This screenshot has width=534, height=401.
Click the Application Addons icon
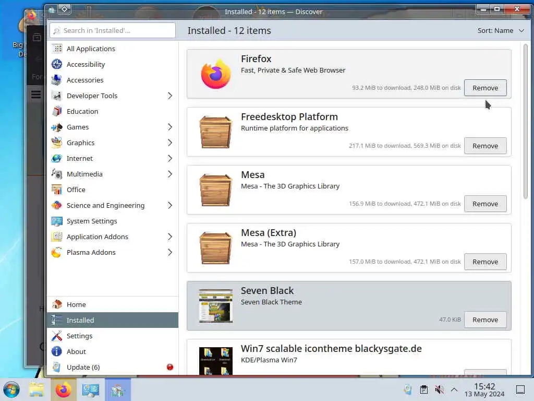(57, 237)
